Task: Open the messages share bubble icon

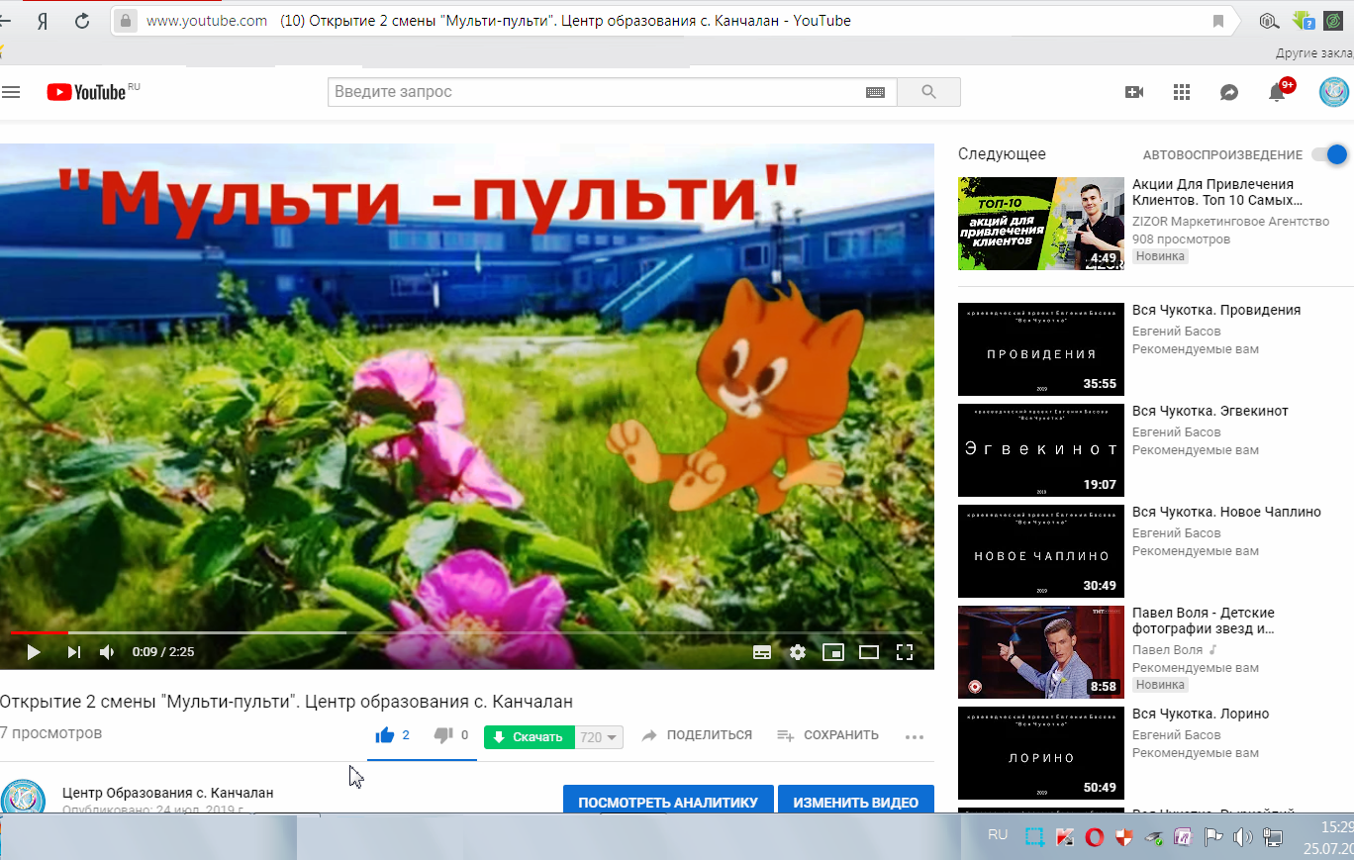Action: click(x=1229, y=92)
